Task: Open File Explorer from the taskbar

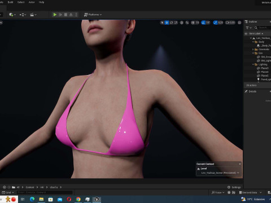Action: (41, 199)
